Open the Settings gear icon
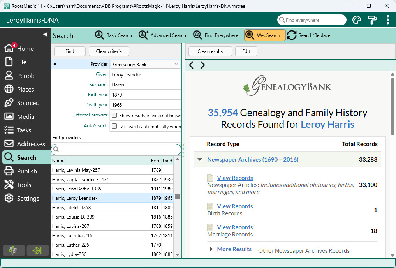The height and width of the screenshot is (268, 396). click(9, 198)
